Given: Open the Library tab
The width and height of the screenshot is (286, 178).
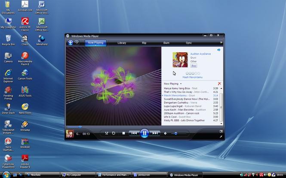Looking at the screenshot, I should pyautogui.click(x=122, y=43).
